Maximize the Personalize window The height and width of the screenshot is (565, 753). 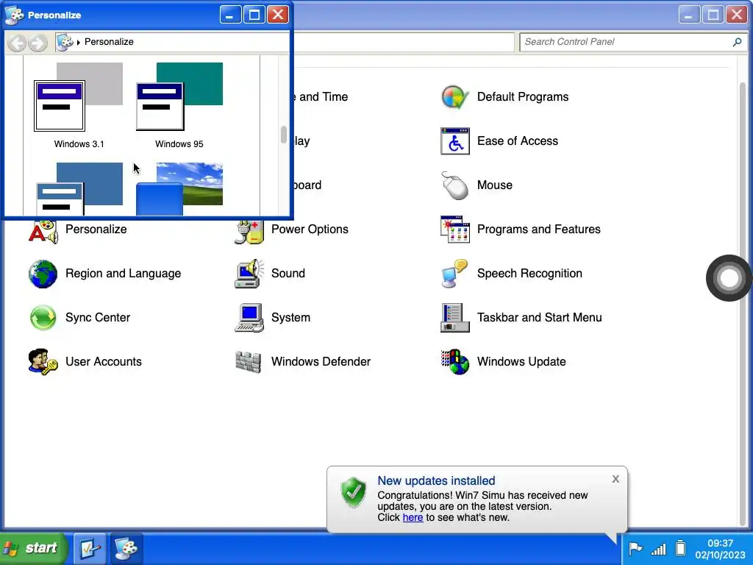254,15
